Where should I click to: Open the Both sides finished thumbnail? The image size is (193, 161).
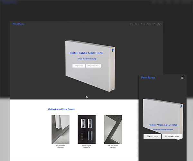point(113,129)
